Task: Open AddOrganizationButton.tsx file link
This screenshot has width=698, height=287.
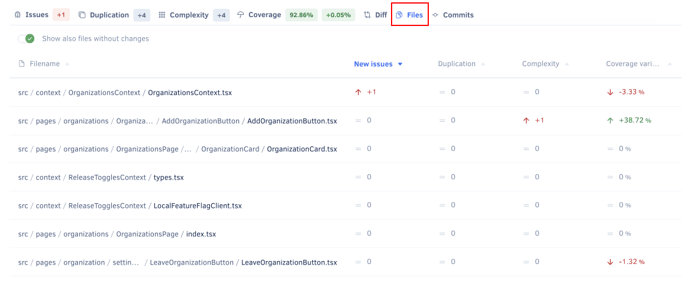Action: pos(292,121)
